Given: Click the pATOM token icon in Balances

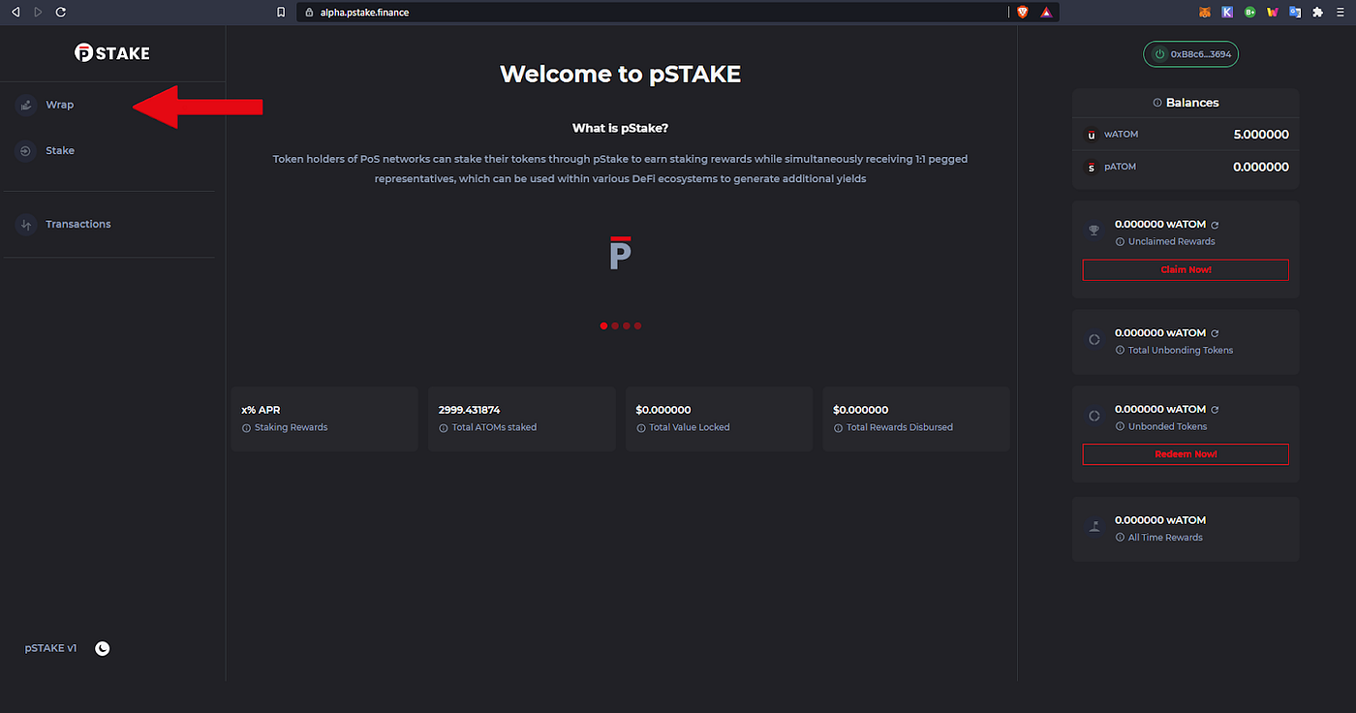Looking at the screenshot, I should click(x=1091, y=167).
